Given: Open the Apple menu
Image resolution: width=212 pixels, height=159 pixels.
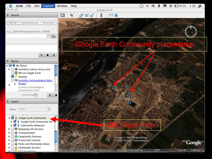Looking at the screenshot, I should point(11,6).
